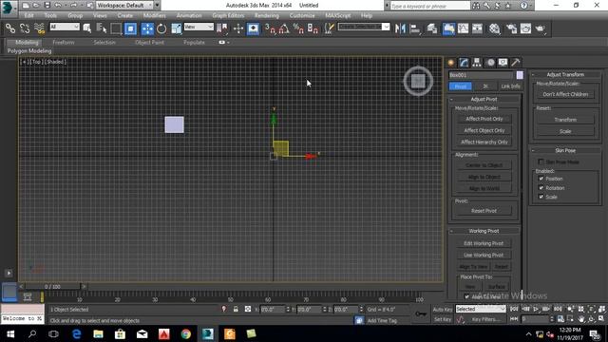This screenshot has width=608, height=342.
Task: Collapse the Adjust Pivot rollout
Action: pos(484,99)
